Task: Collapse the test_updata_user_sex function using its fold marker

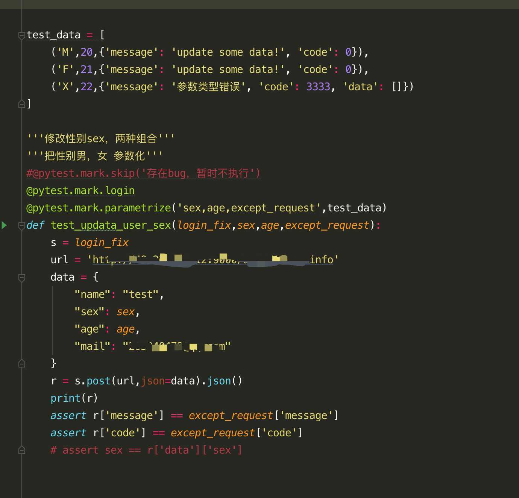Action: pyautogui.click(x=22, y=226)
